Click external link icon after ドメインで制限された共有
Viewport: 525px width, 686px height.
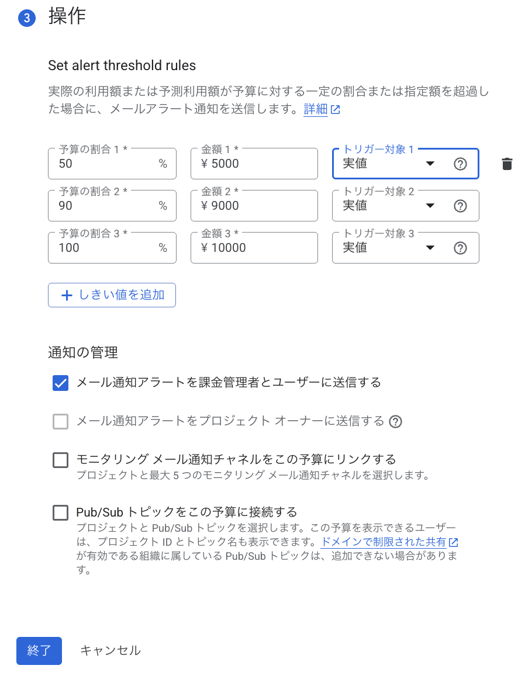tap(453, 542)
